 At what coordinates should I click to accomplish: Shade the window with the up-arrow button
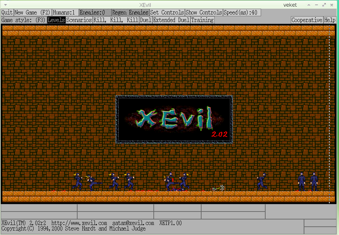coord(309,5)
